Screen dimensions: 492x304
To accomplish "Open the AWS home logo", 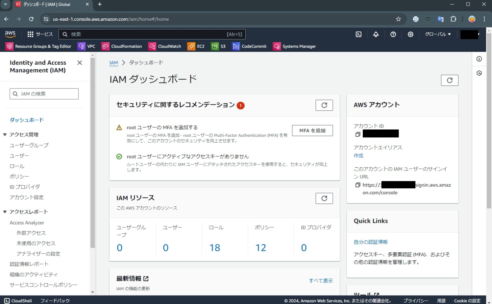I will [x=10, y=34].
